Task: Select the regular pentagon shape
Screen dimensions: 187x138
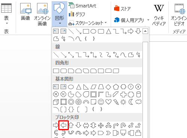Action: coord(116,87)
